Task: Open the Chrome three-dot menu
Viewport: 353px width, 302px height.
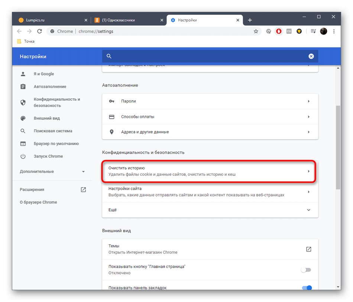Action: [334, 31]
